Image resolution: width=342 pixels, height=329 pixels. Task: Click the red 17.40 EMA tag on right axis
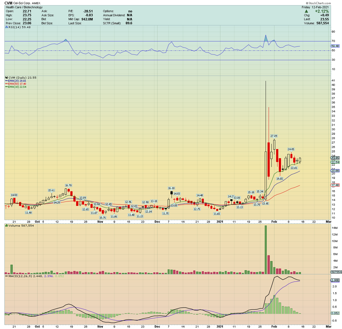(335, 185)
